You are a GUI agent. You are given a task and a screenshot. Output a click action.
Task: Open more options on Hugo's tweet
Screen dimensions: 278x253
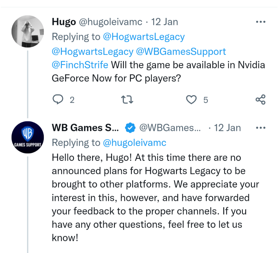tap(260, 22)
